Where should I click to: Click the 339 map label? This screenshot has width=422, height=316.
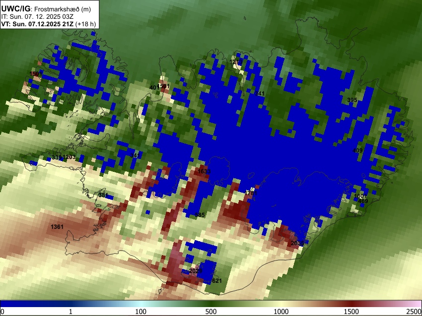[x=57, y=158]
